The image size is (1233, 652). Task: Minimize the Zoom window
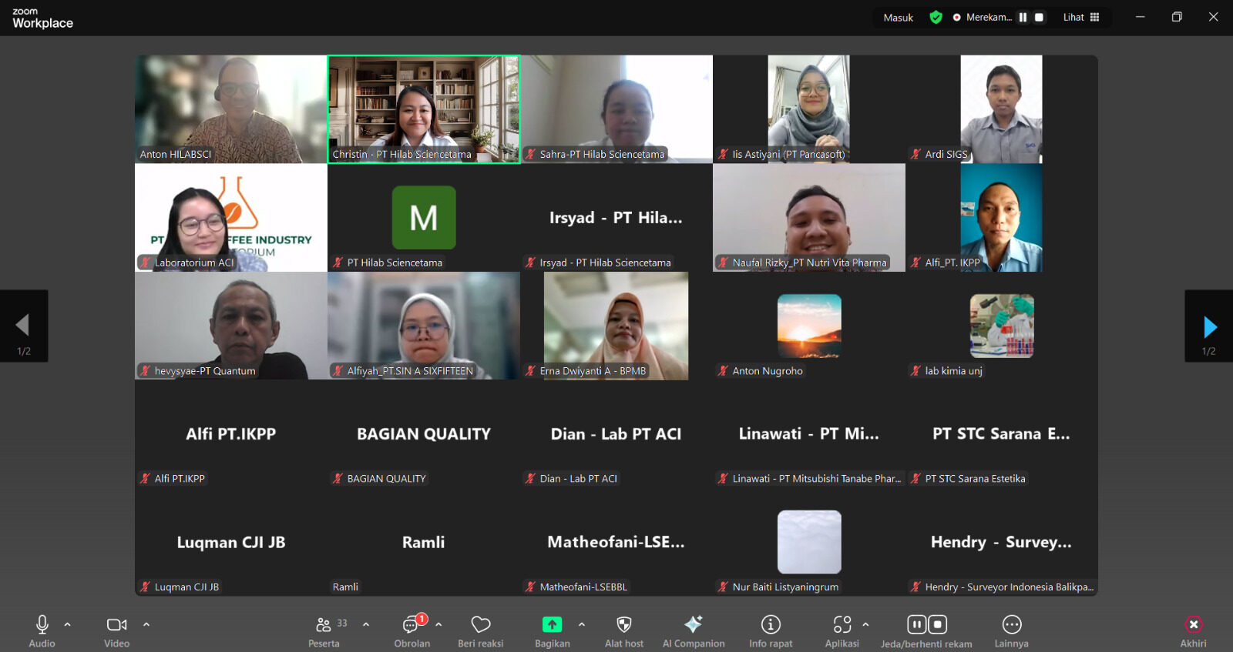pos(1141,17)
